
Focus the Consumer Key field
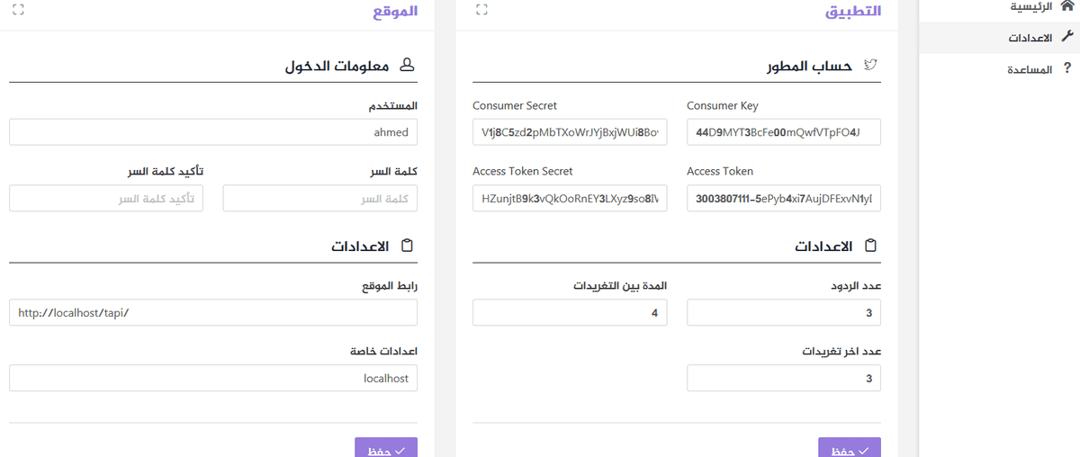coord(783,132)
